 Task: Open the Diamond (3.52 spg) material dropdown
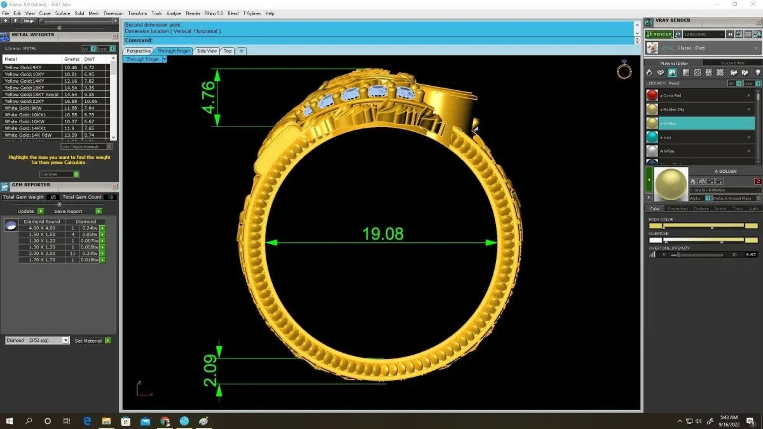[37, 341]
